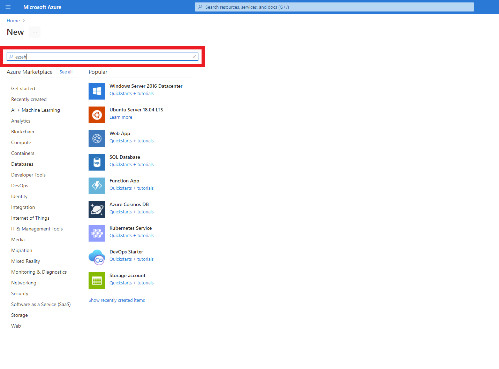Viewport: 499px width, 369px height.
Task: Click Show recently created items
Action: [x=116, y=300]
